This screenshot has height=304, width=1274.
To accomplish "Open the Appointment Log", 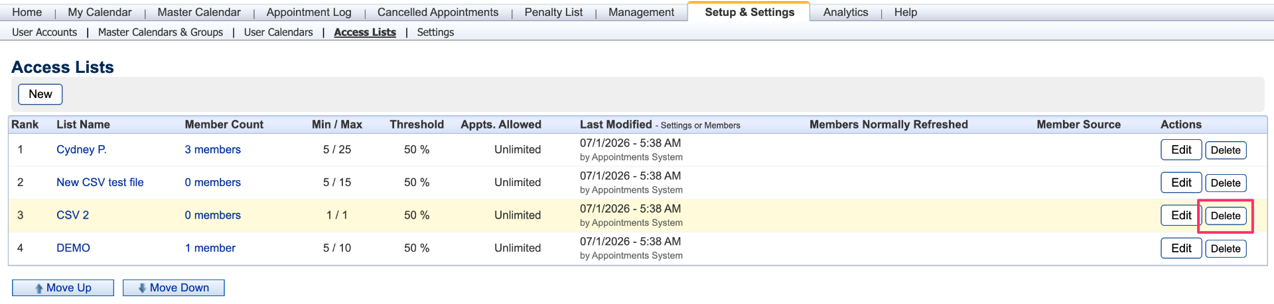I will tap(309, 12).
